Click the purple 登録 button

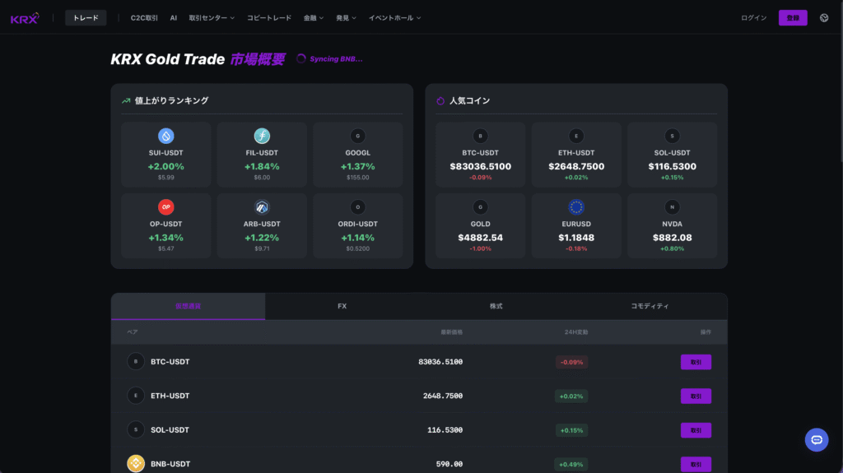pyautogui.click(x=793, y=18)
